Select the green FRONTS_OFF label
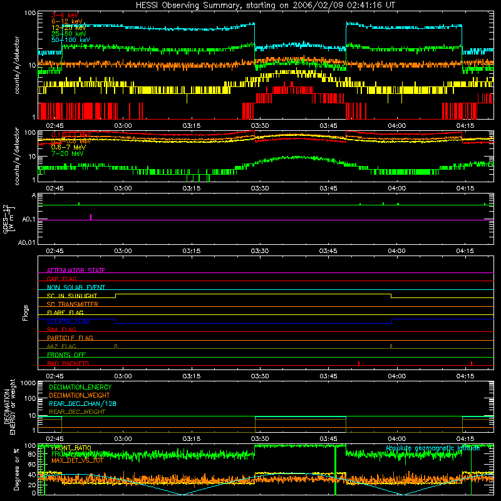The image size is (501, 501). 66,354
